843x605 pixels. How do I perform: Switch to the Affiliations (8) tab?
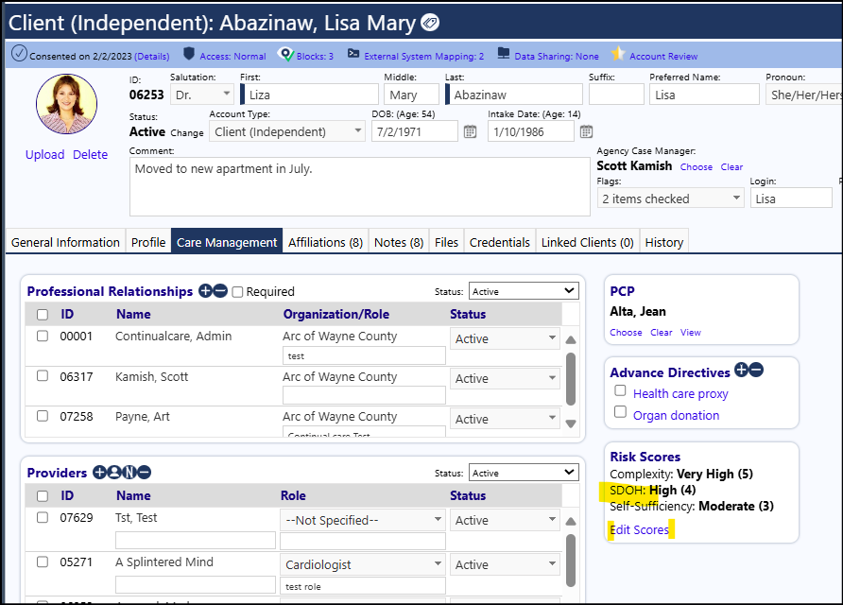325,243
